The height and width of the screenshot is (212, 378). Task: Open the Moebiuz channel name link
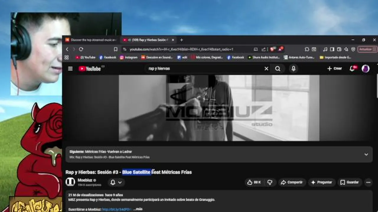[85, 180]
